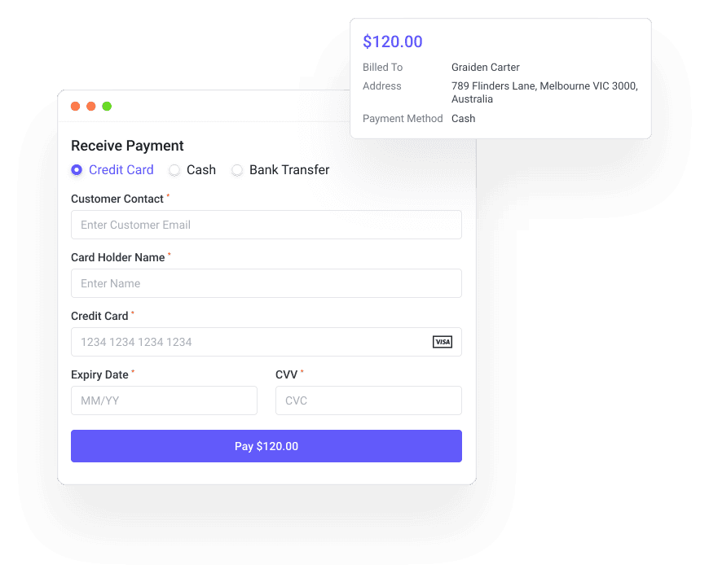Click the CVV field label
The width and height of the screenshot is (709, 582).
click(x=286, y=374)
